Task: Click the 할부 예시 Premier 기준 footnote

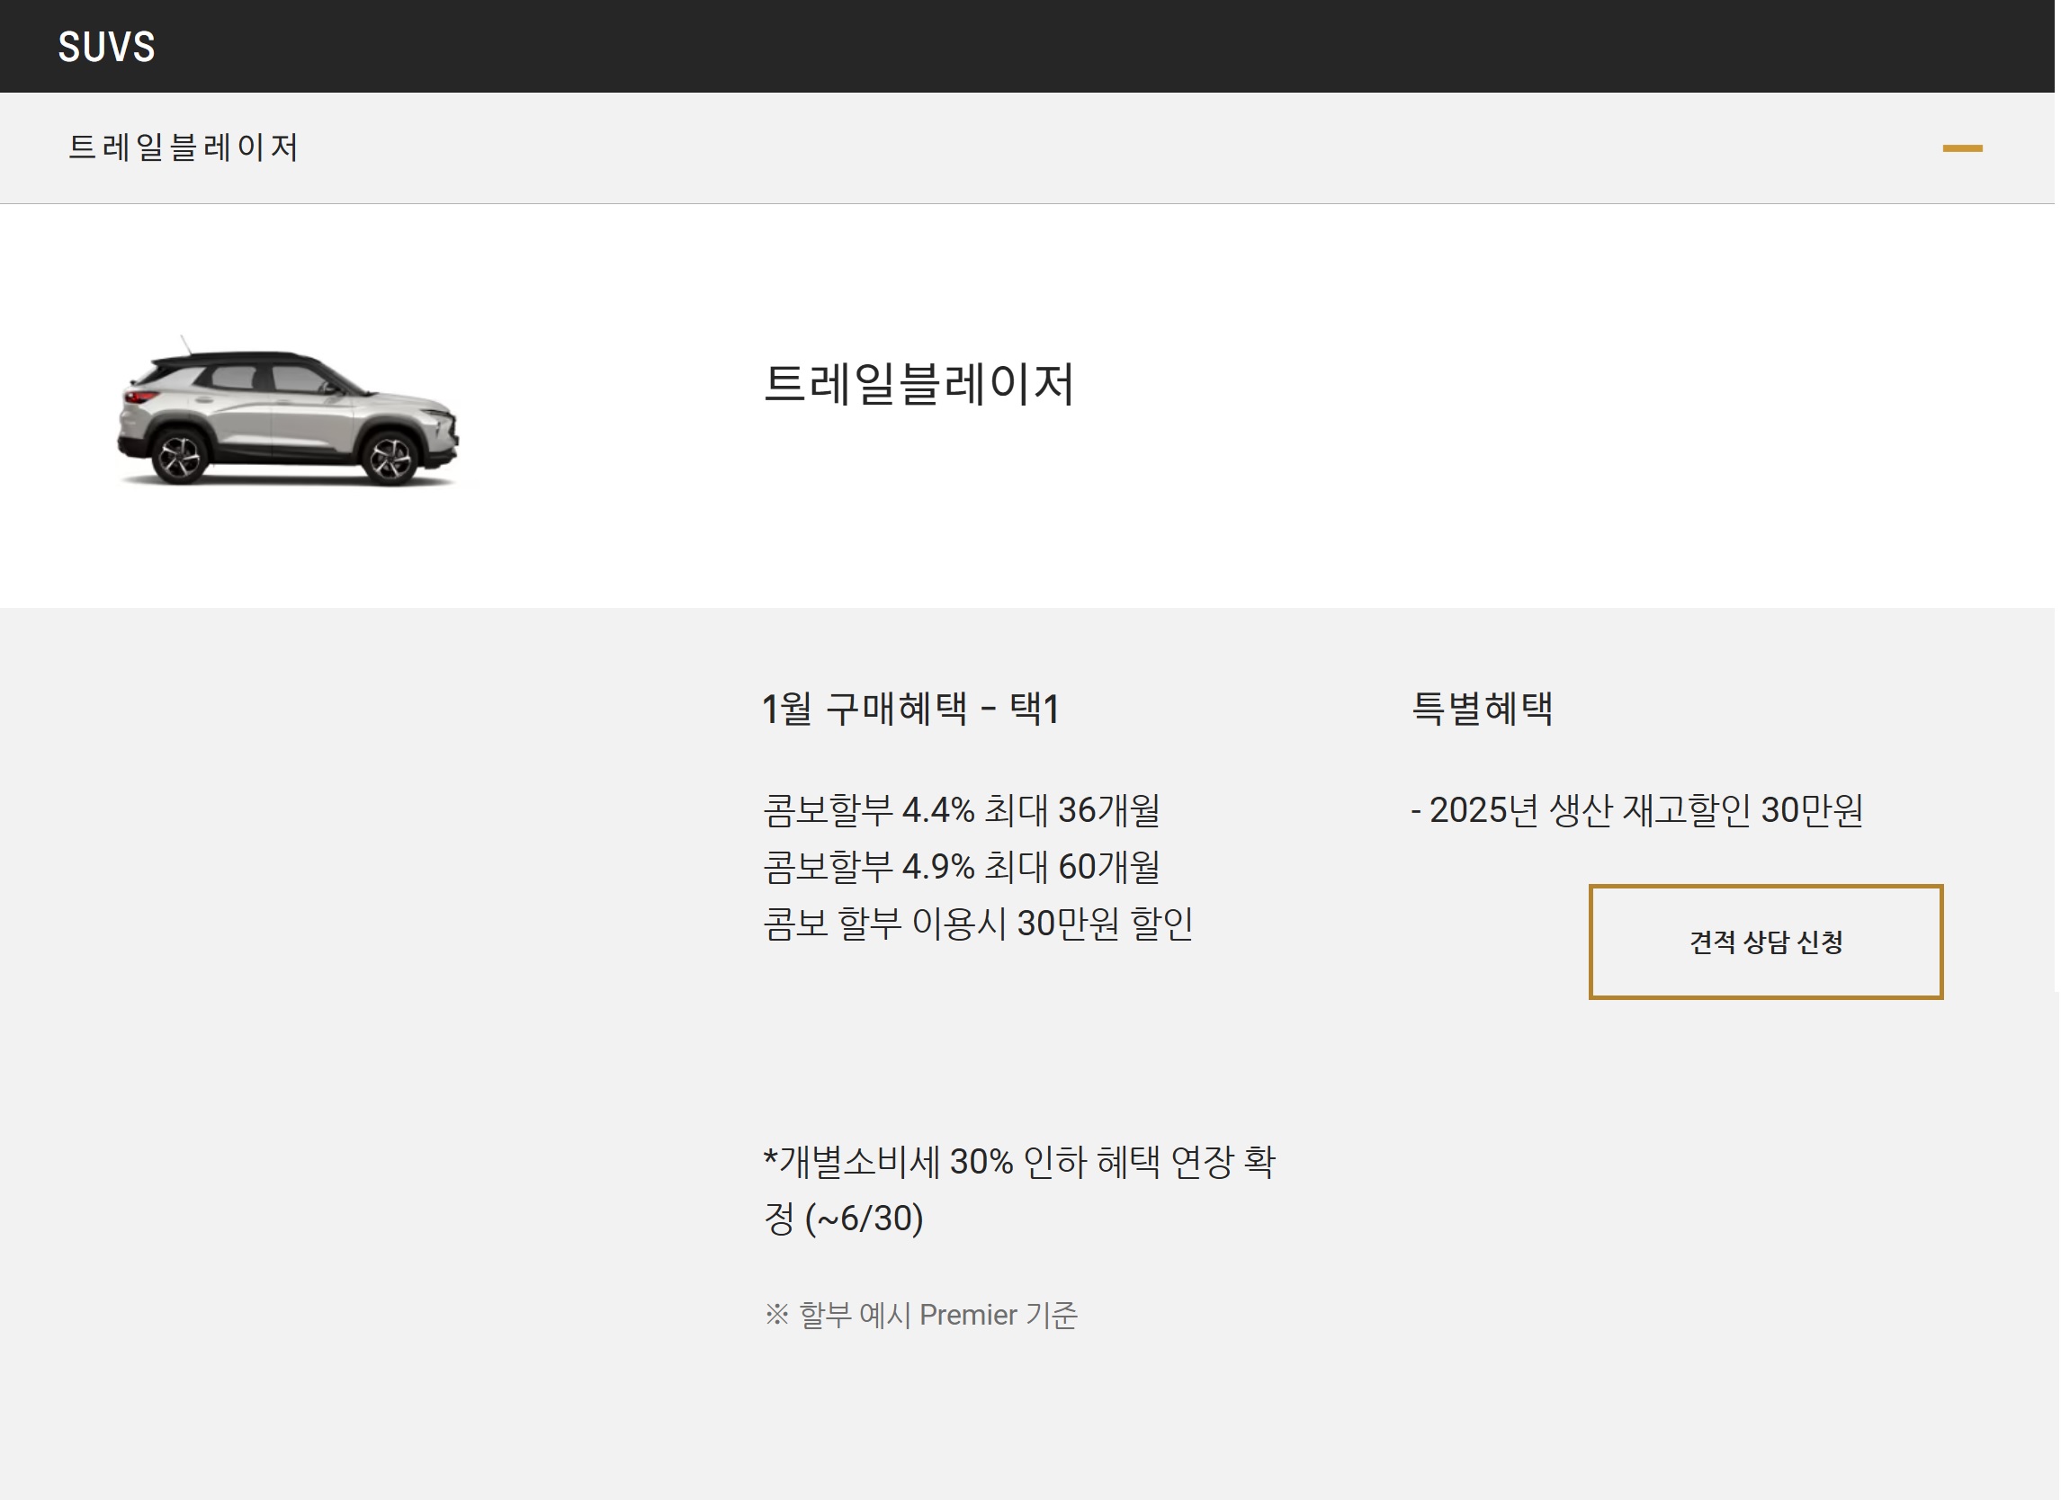Action: (x=937, y=1315)
